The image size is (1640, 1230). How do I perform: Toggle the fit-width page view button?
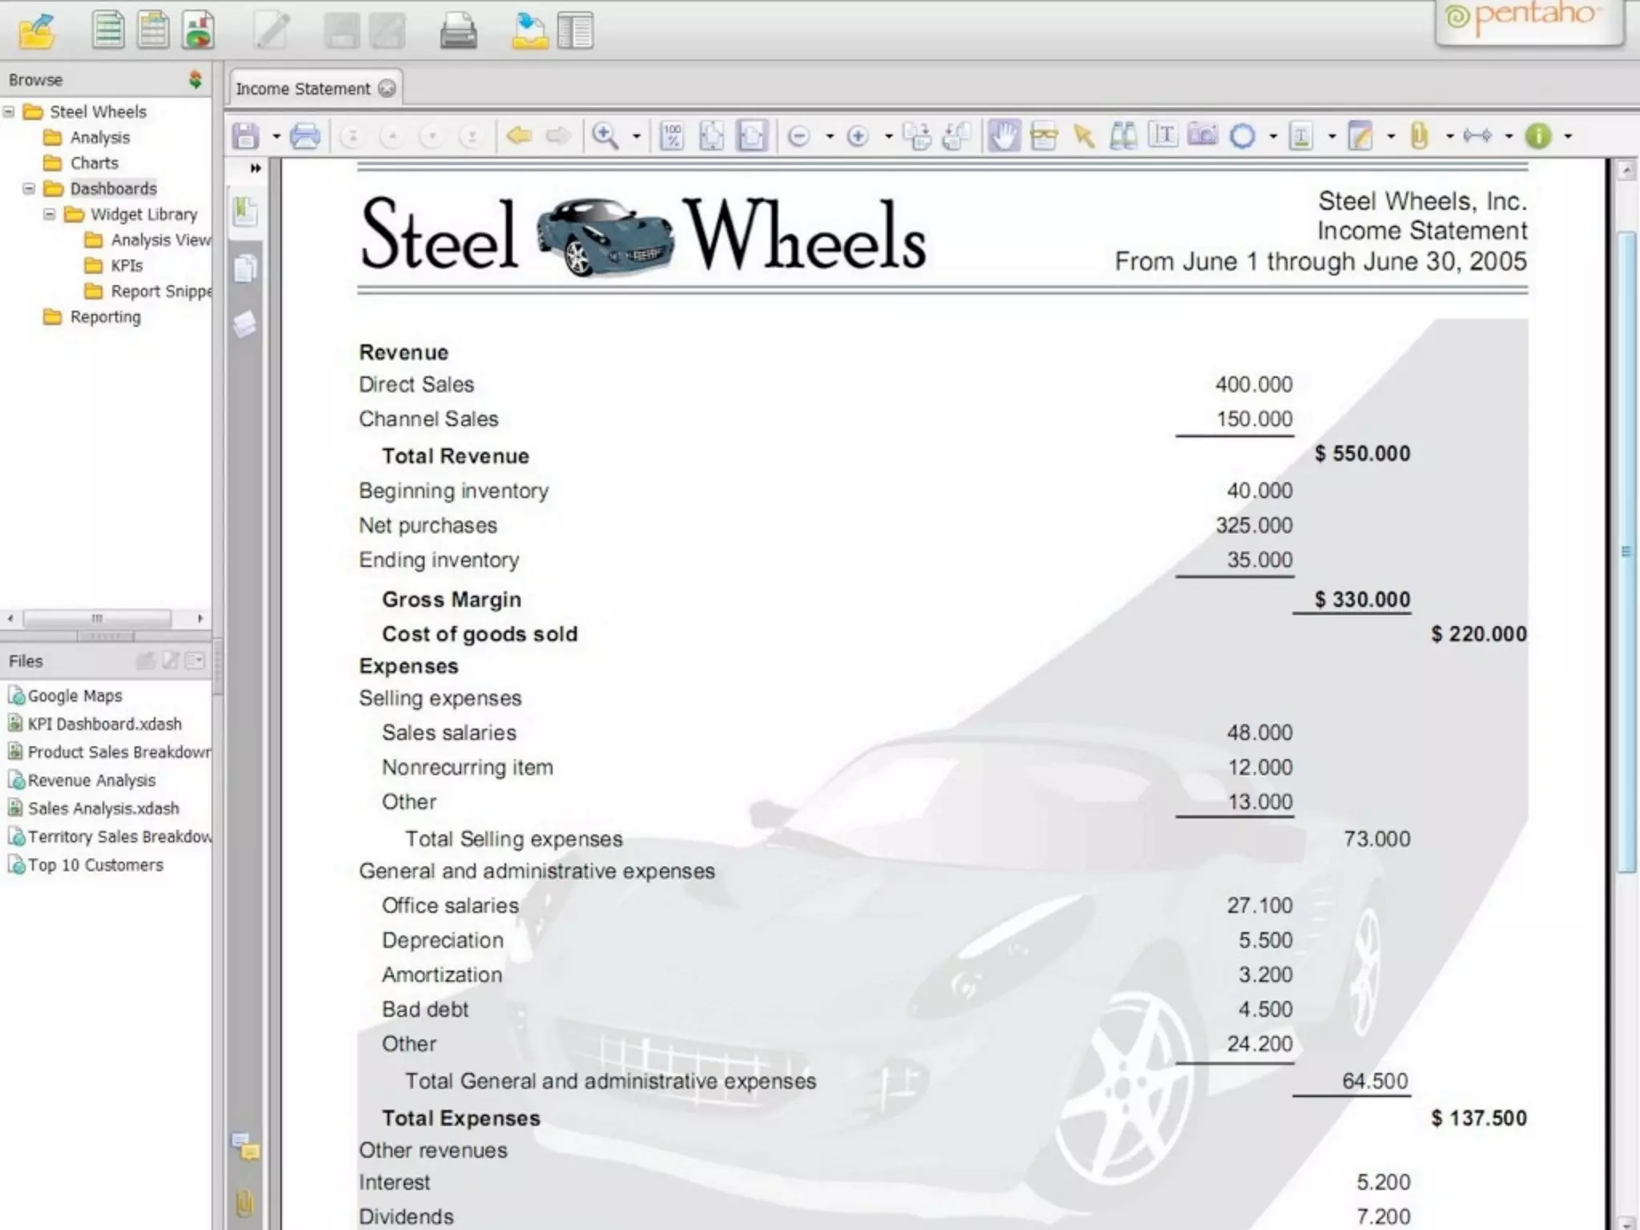point(751,136)
